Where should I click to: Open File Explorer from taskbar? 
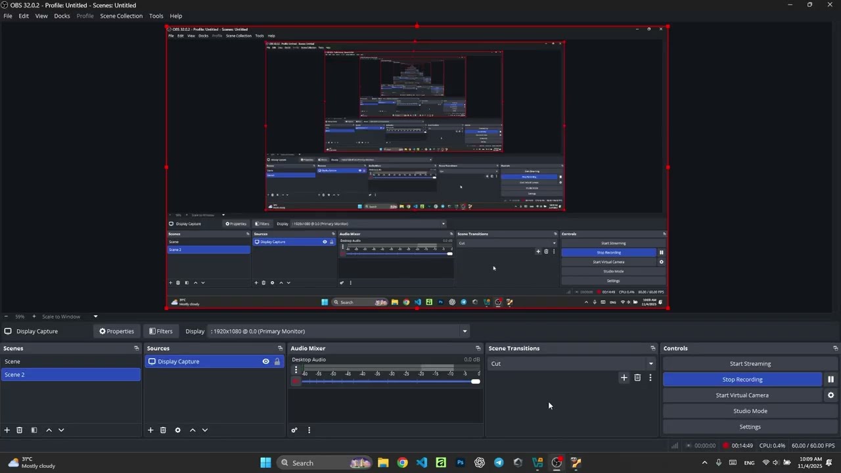(x=383, y=462)
